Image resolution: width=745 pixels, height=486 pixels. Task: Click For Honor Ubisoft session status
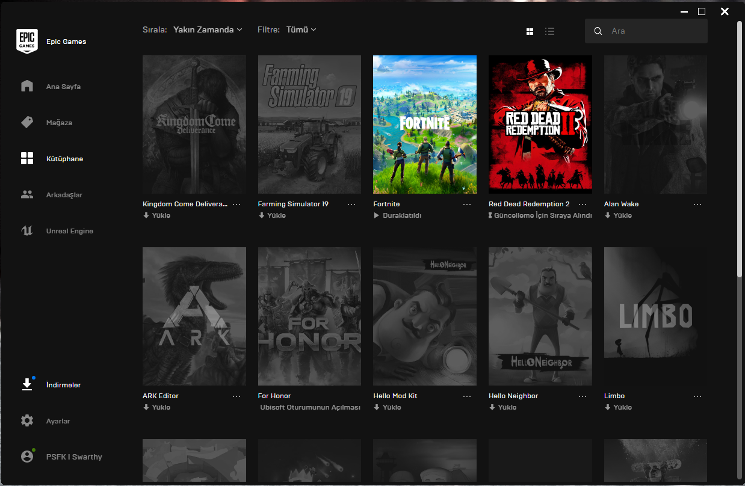click(x=310, y=407)
